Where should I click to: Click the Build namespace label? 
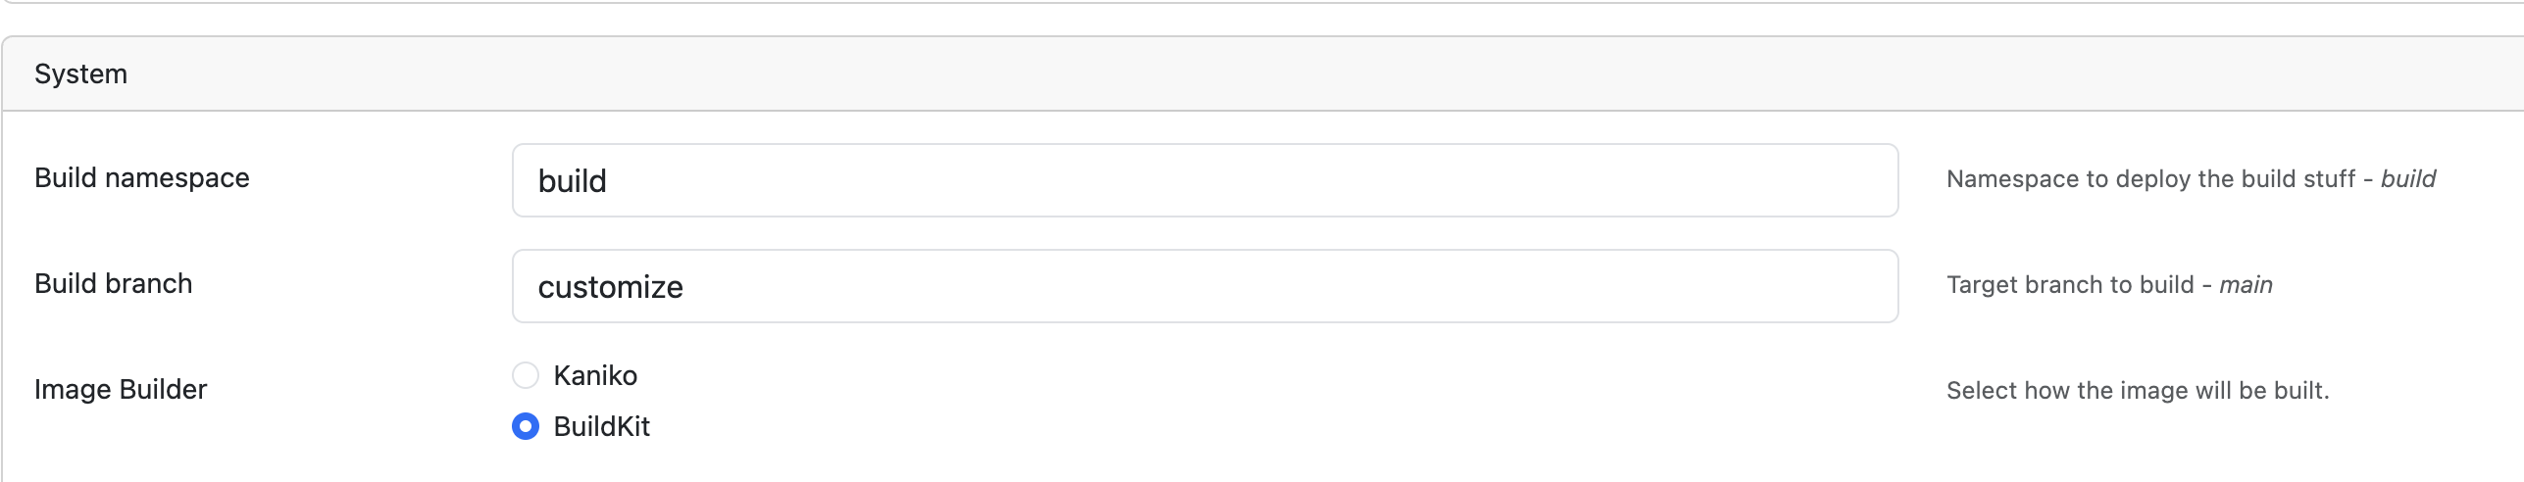coord(142,178)
